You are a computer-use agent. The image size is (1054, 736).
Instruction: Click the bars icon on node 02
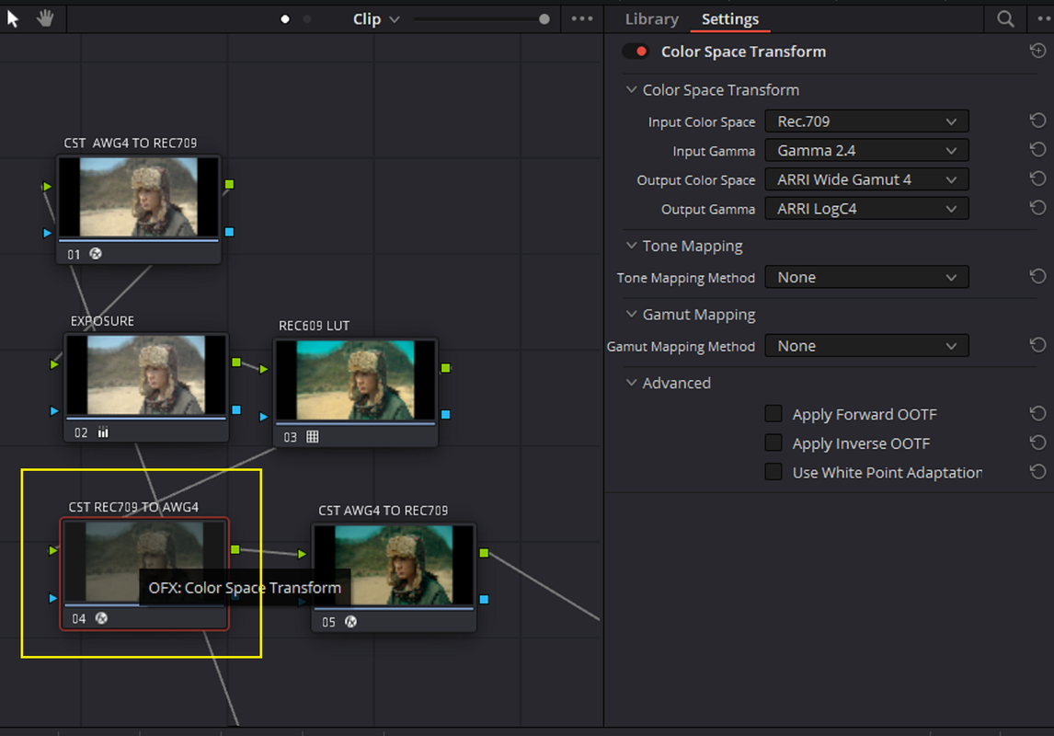point(103,432)
